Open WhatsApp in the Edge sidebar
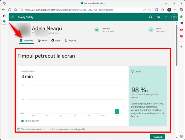185x140 pixels. (x=181, y=17)
